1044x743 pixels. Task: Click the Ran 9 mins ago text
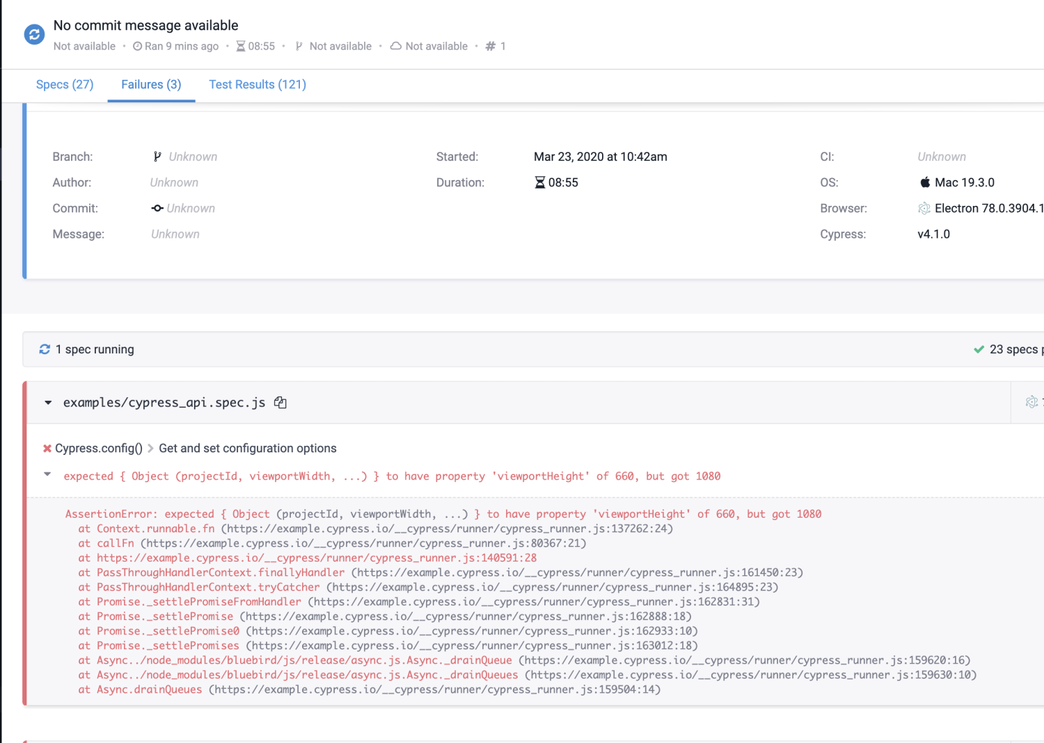(x=182, y=47)
